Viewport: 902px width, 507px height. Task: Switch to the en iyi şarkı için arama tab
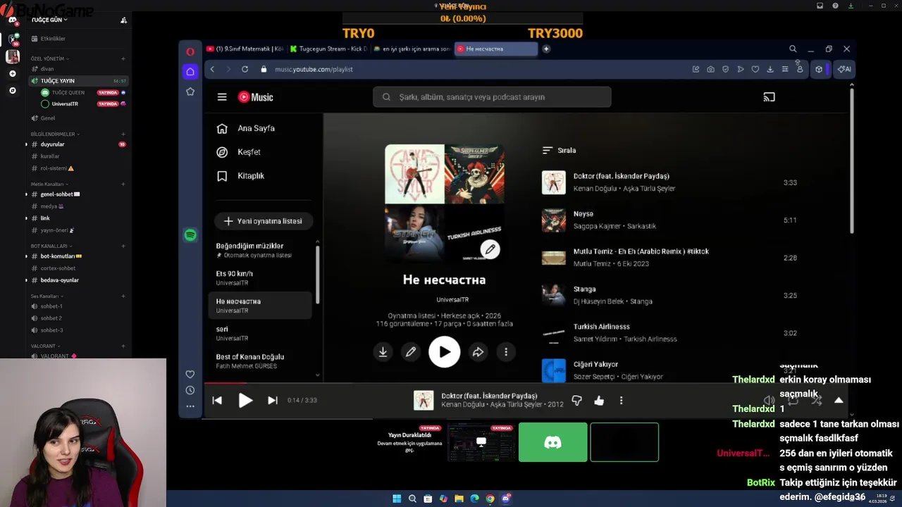click(412, 49)
